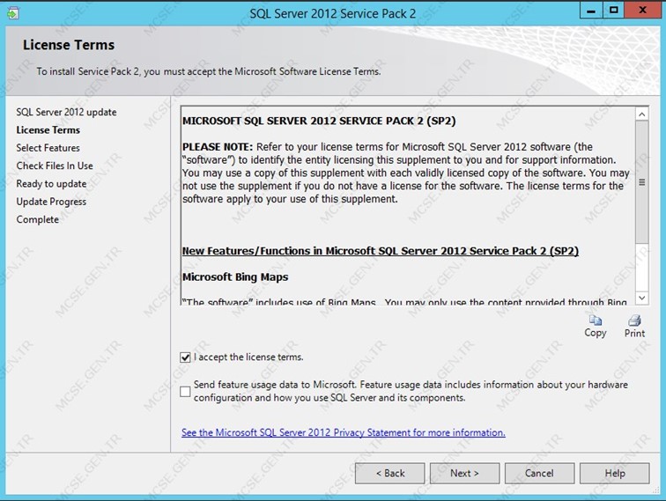
Task: Click the 'Microsoft Bing Maps' heading
Action: click(x=235, y=276)
